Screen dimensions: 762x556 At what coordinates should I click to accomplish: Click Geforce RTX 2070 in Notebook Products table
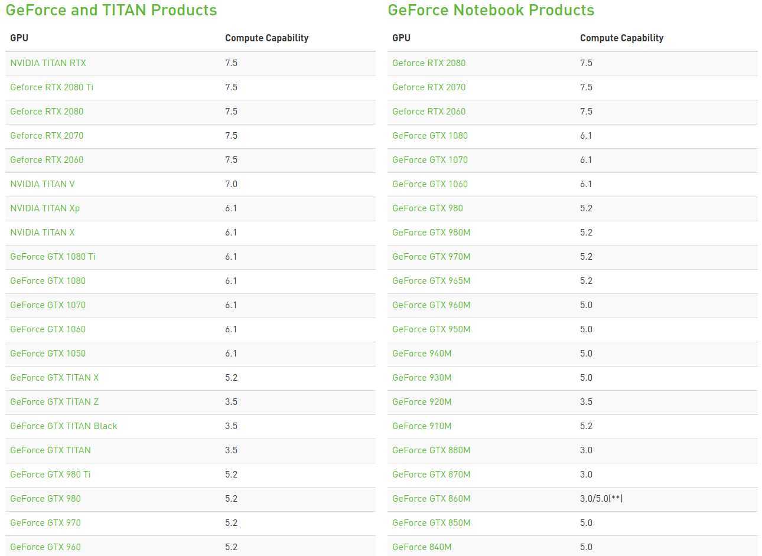pos(429,87)
